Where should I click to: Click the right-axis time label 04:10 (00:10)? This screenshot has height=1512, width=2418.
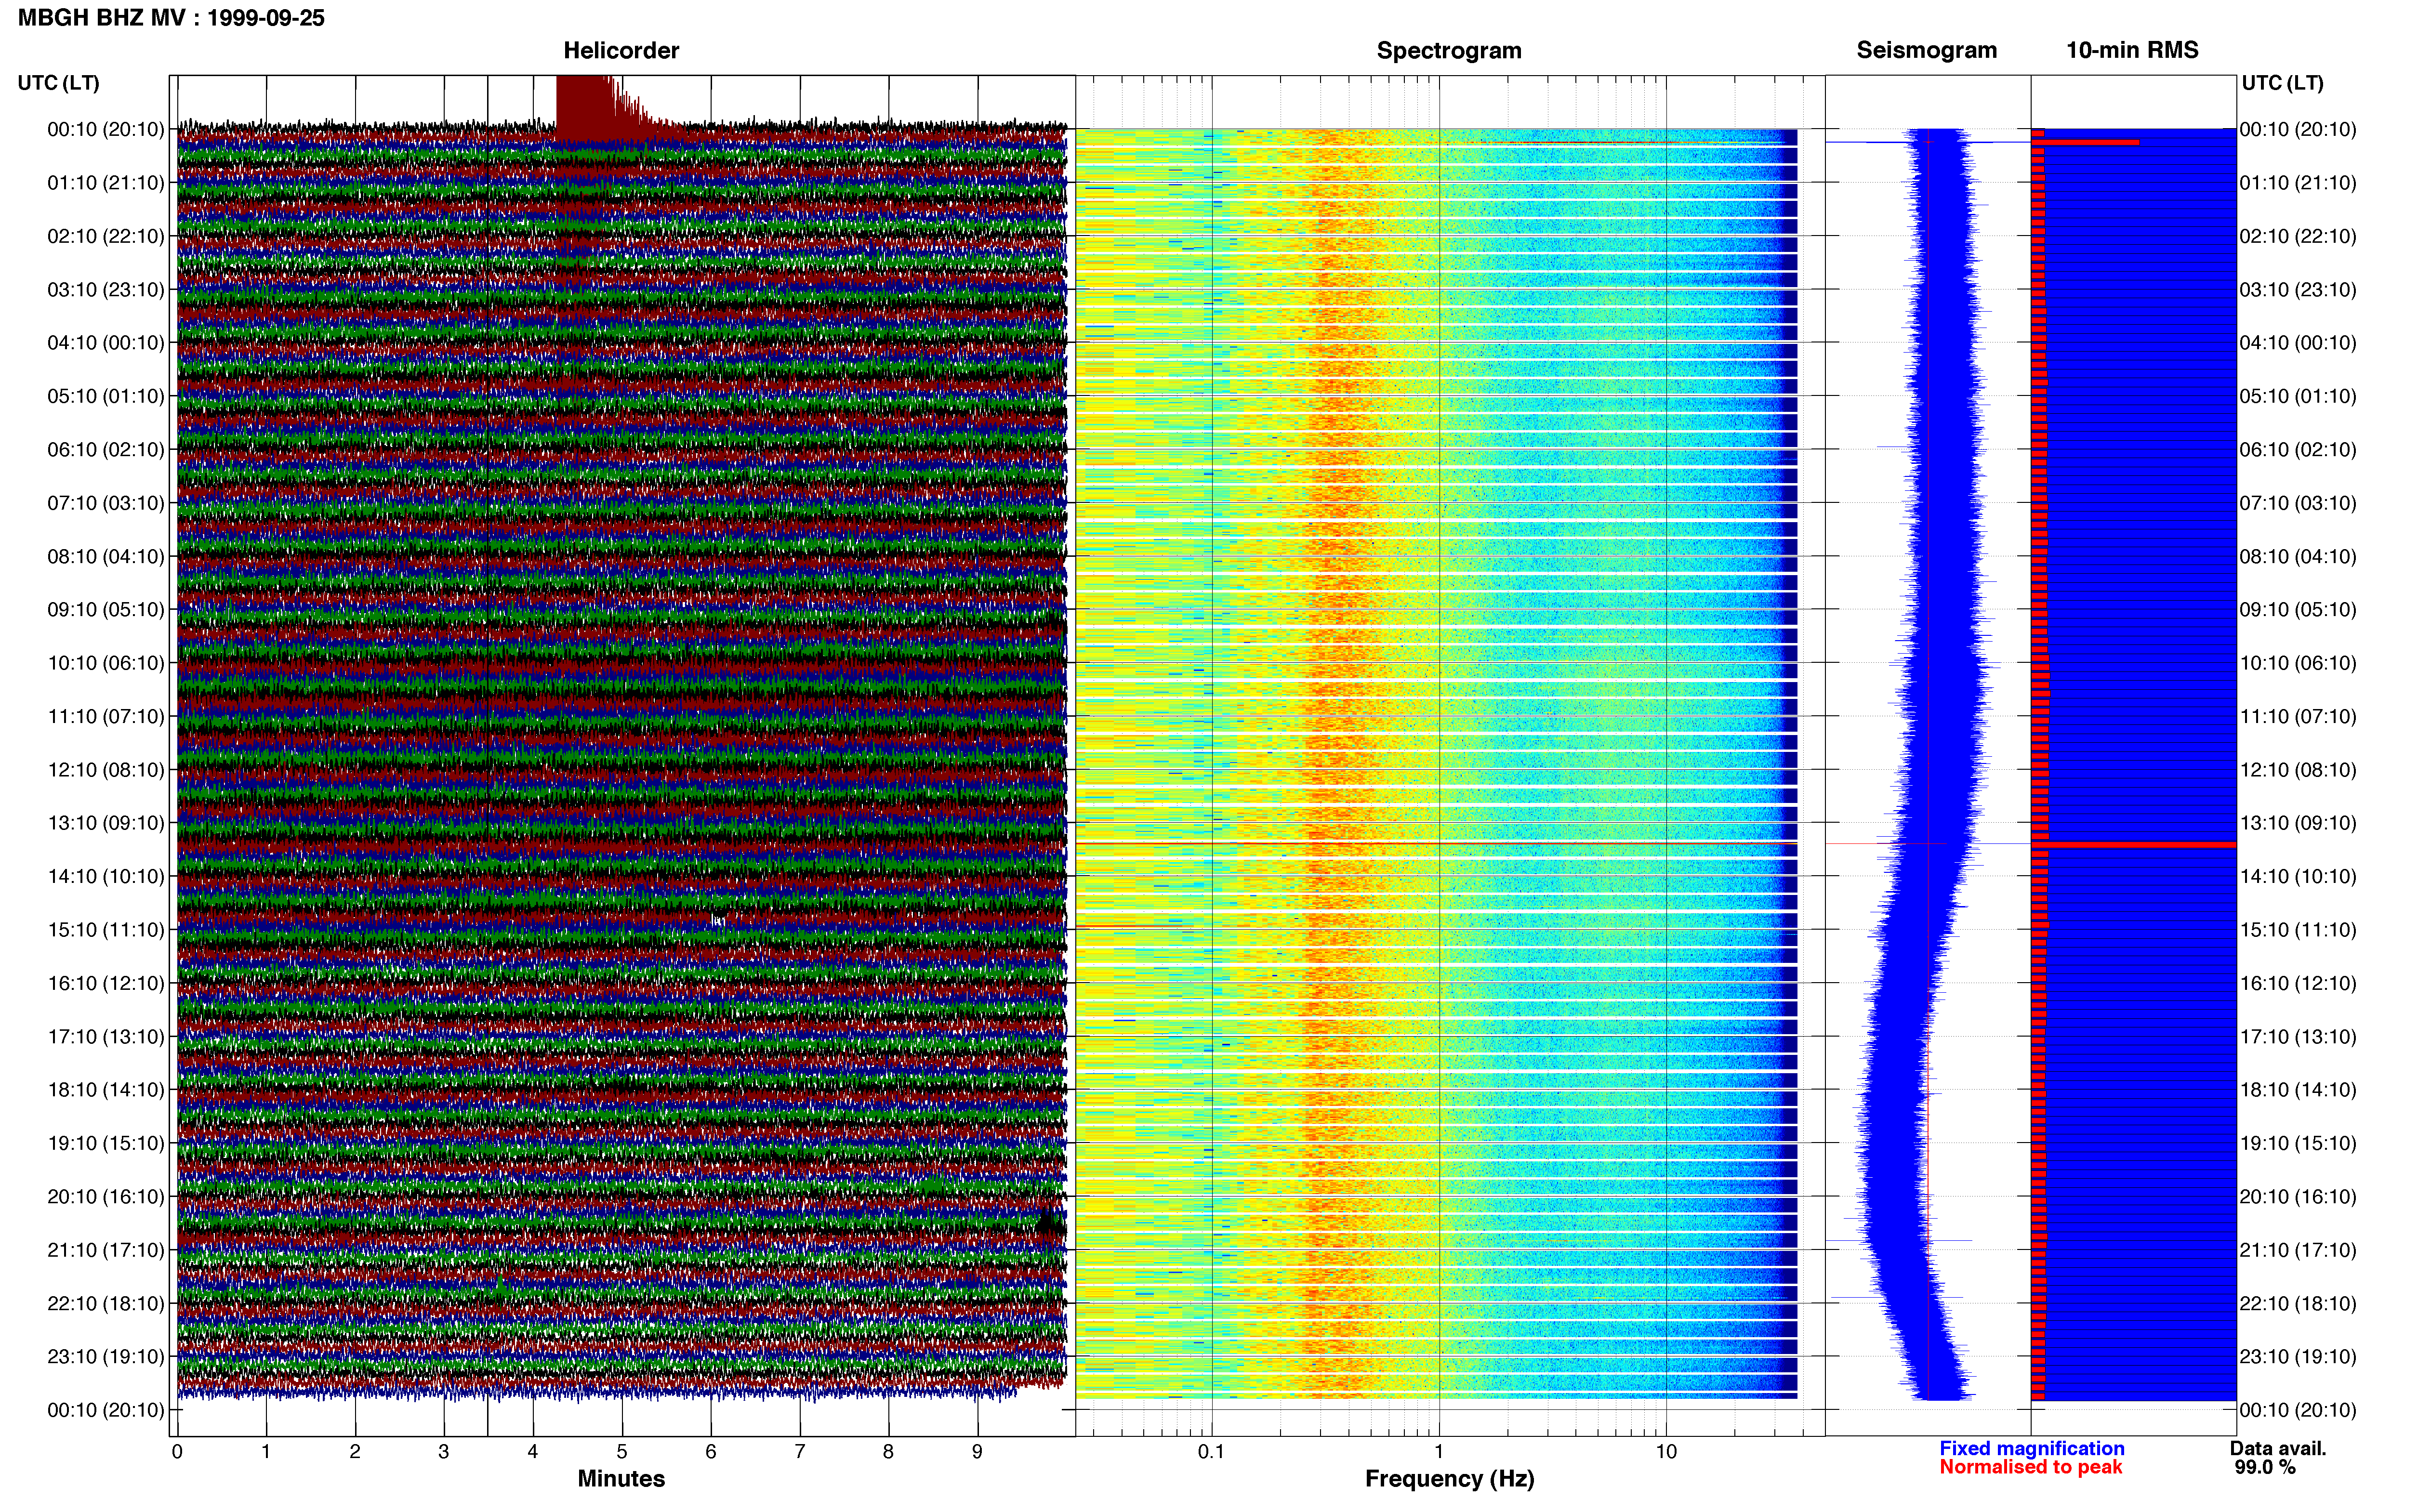coord(2298,343)
